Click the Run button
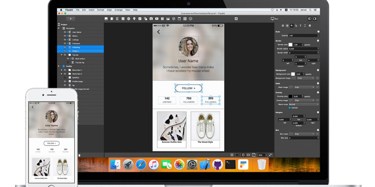Screen dimensions: 375x187 [274, 19]
